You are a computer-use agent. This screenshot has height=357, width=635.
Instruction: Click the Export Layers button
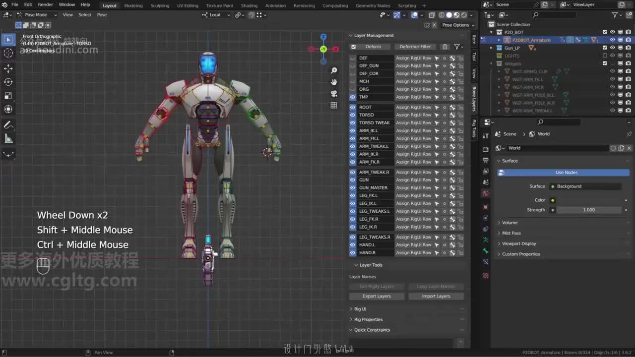[x=377, y=296]
